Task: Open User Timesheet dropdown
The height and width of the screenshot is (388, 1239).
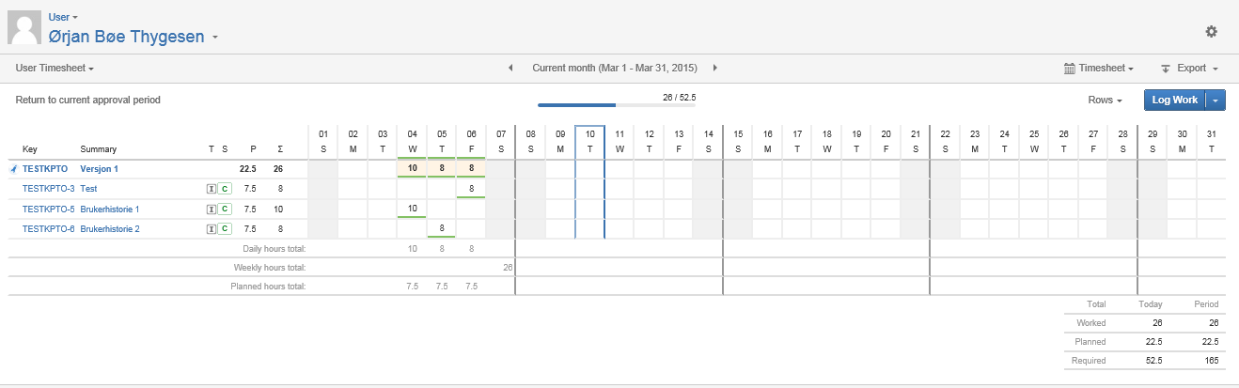Action: [55, 69]
